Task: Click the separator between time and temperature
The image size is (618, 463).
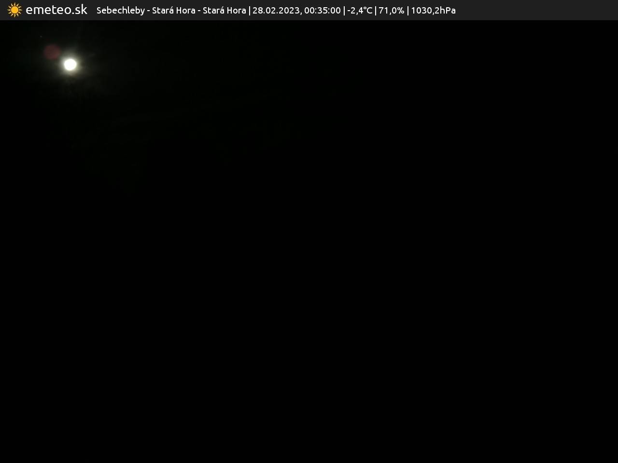Action: (344, 11)
